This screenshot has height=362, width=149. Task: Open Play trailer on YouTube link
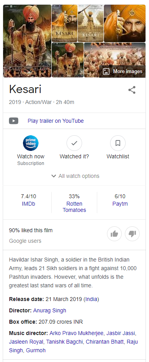(56, 121)
